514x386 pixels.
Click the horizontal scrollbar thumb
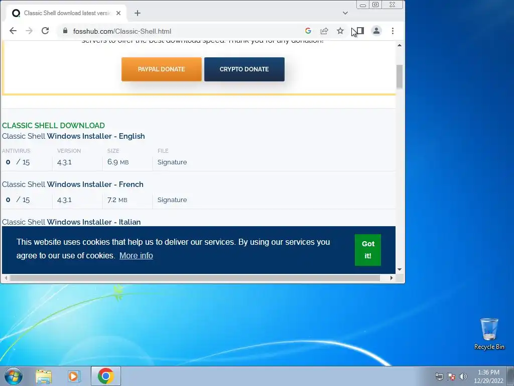[195, 278]
